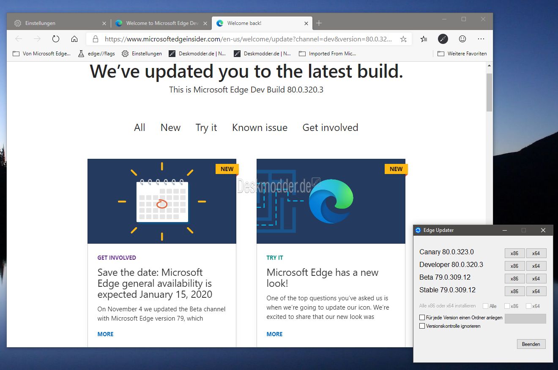Click Beenden to quit Edge Updater
This screenshot has height=370, width=558.
(x=531, y=344)
